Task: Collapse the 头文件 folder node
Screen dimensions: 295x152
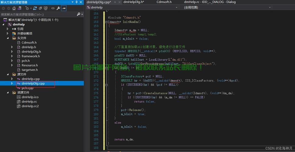Action: click(8, 38)
